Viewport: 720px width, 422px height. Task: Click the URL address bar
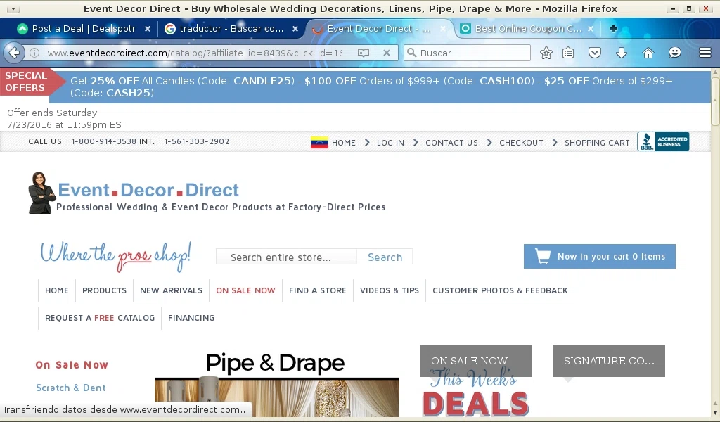coord(195,53)
